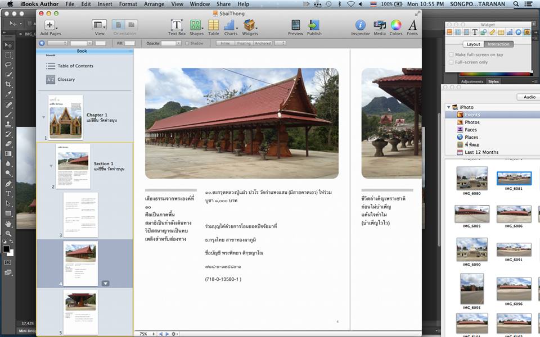Select Photoshop's Horizontal Type tool
Viewport: 540px width, 337px height.
(8, 194)
